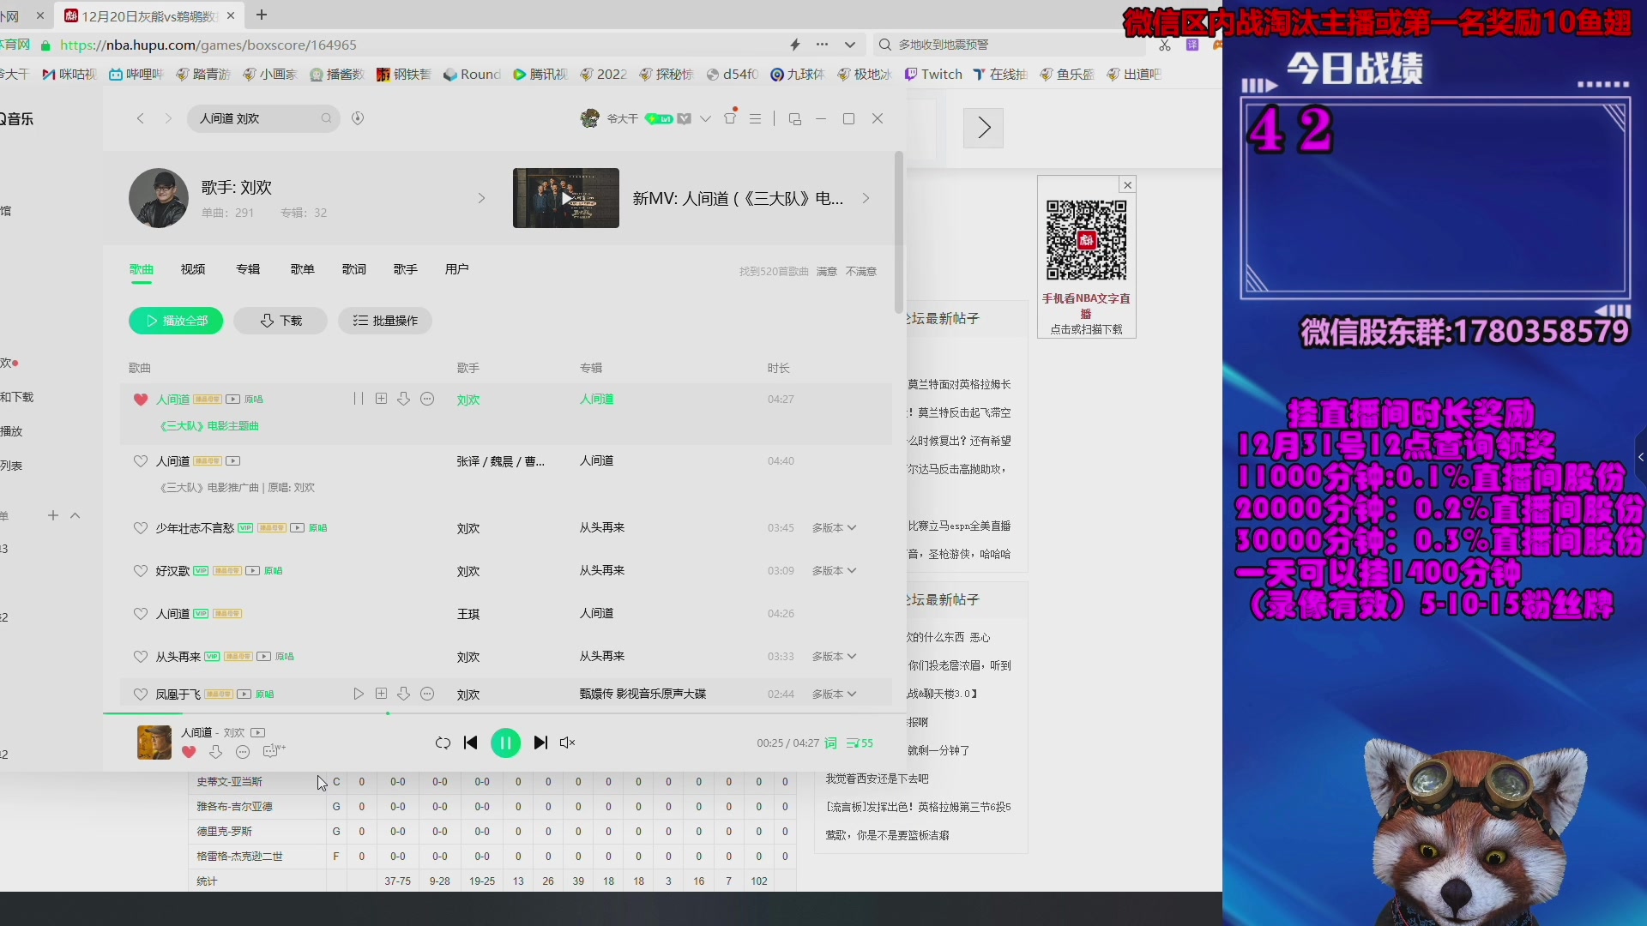Expand 多版本 dropdown for 从头再来
This screenshot has width=1647, height=926.
point(834,657)
